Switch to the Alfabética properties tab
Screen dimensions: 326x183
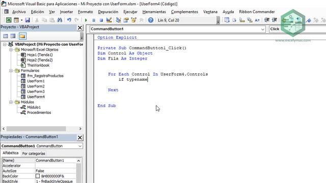click(x=11, y=153)
